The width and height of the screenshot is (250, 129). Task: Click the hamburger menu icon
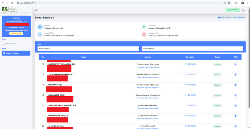point(36,10)
